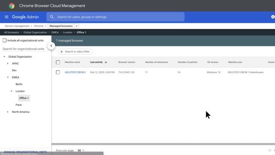This screenshot has width=275, height=155.
Task: Open the Managed browsers dropdown arrow
Action: tap(76, 26)
